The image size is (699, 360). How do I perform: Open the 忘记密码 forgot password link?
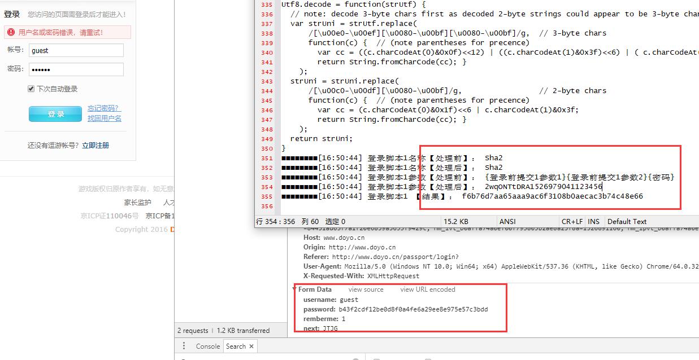pyautogui.click(x=104, y=108)
